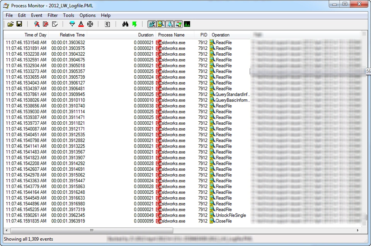Click the Time of Day column header
371x246 pixels.
click(x=26, y=35)
